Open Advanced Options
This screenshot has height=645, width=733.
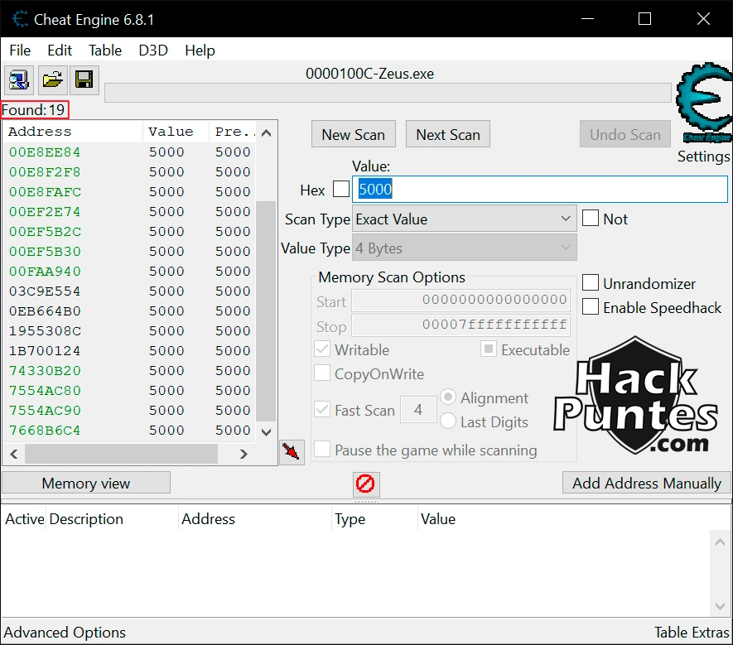(65, 633)
